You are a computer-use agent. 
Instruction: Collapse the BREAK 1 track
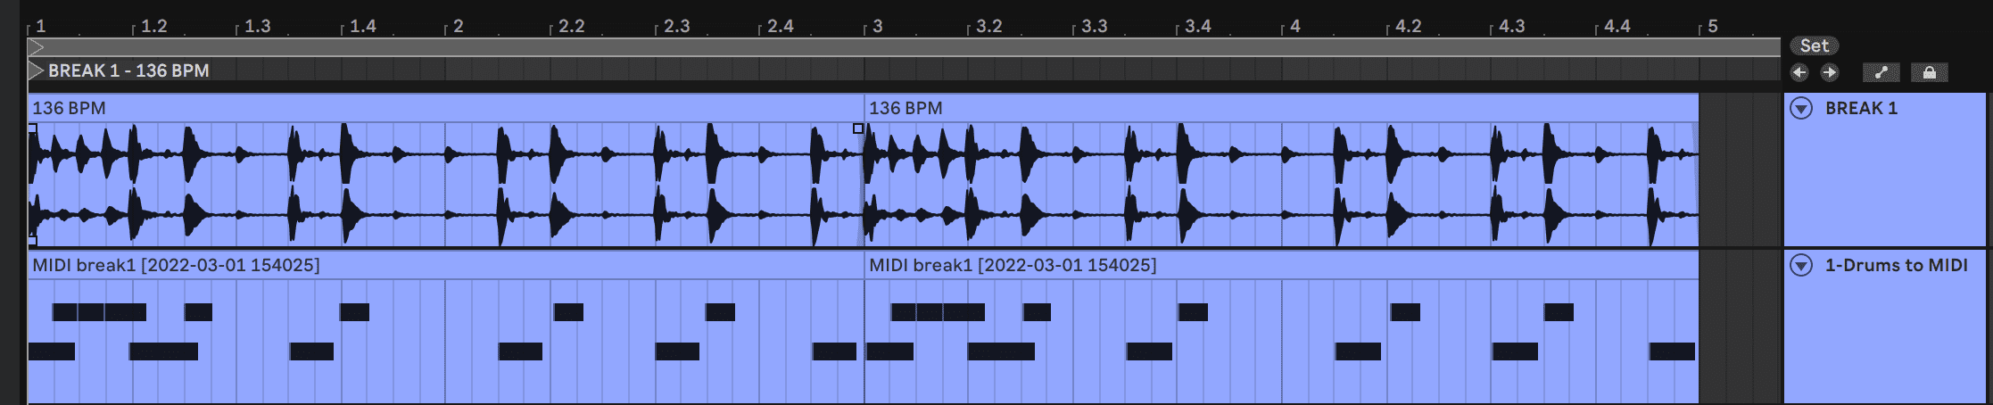tap(1801, 109)
